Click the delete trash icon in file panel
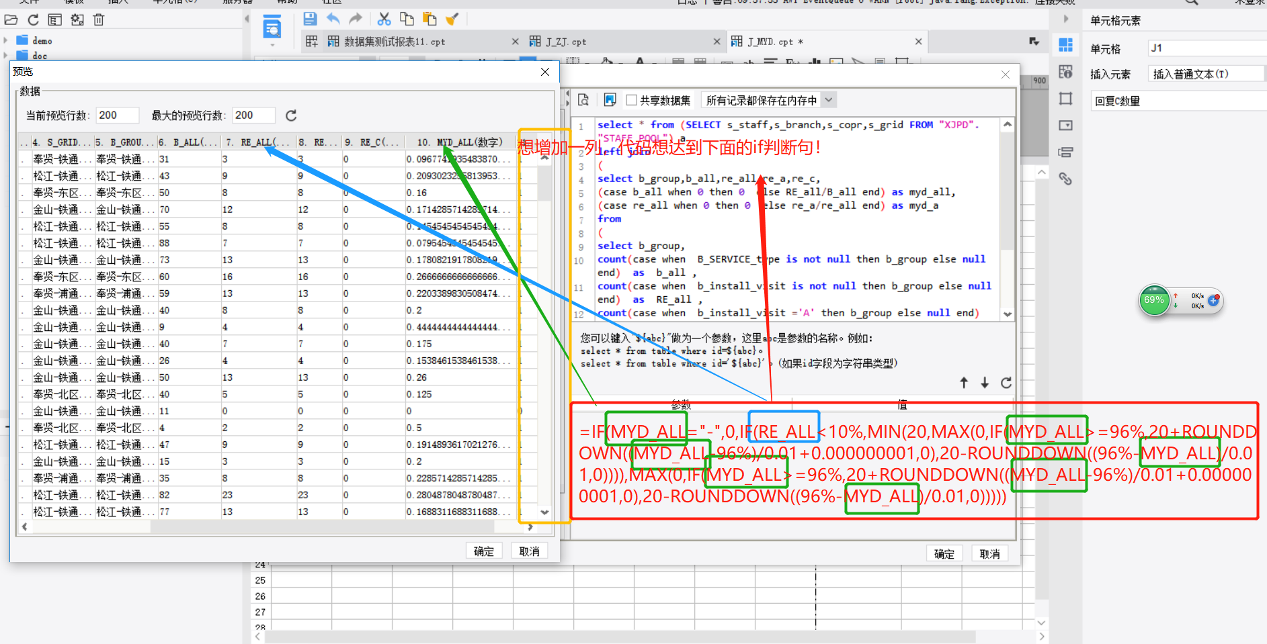 tap(99, 19)
